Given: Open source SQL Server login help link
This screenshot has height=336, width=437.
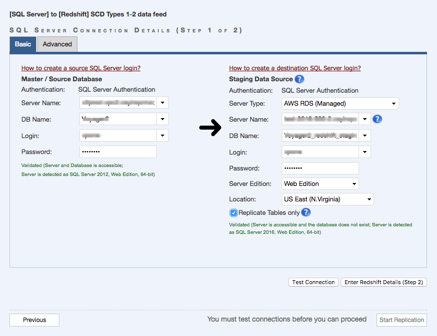Looking at the screenshot, I should click(81, 68).
